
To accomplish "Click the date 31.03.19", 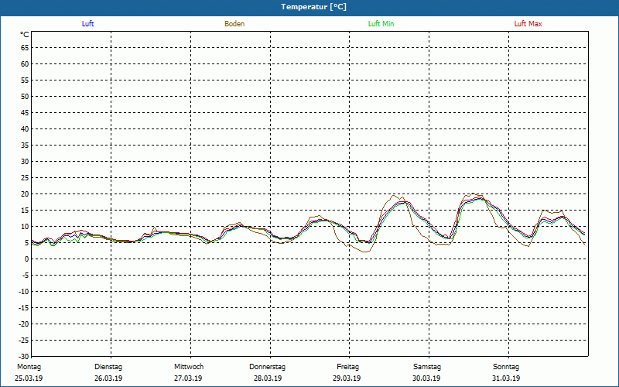I will [506, 378].
